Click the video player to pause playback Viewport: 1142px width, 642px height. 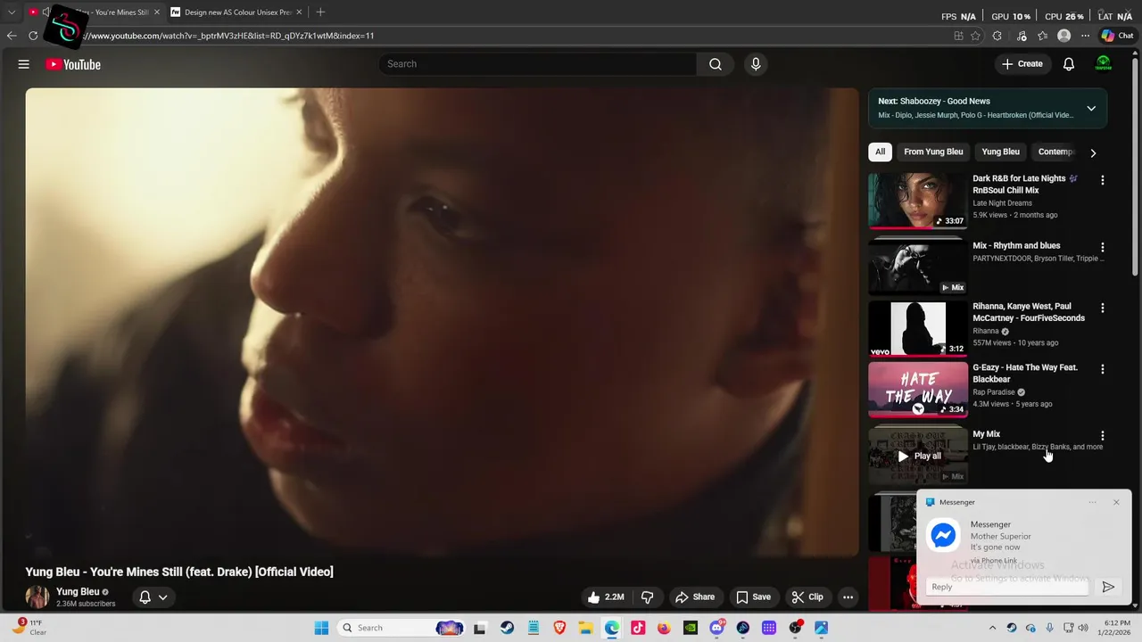coord(442,322)
